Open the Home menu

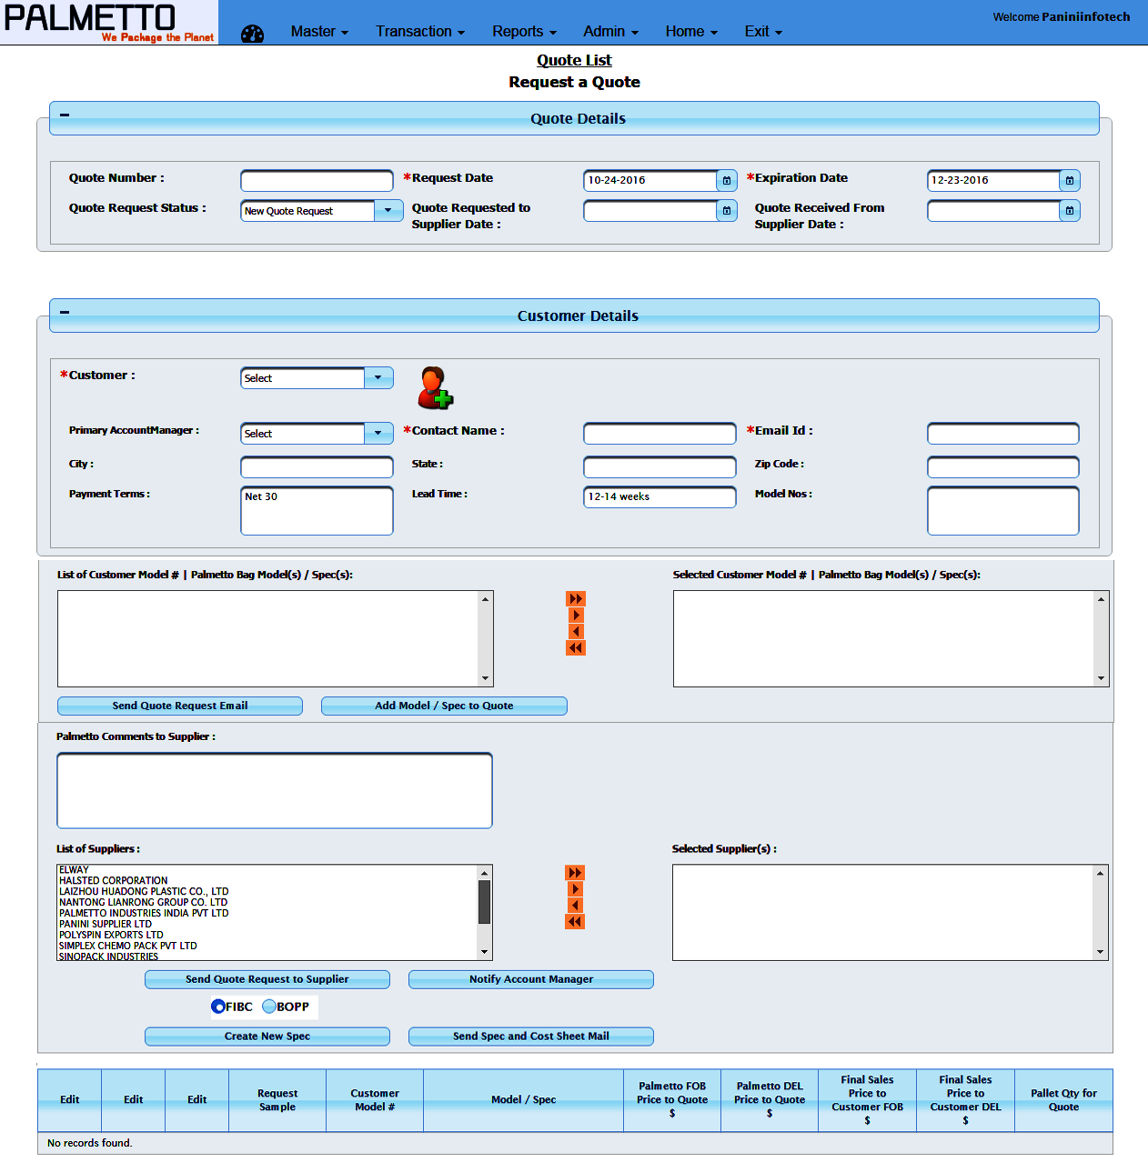[691, 32]
